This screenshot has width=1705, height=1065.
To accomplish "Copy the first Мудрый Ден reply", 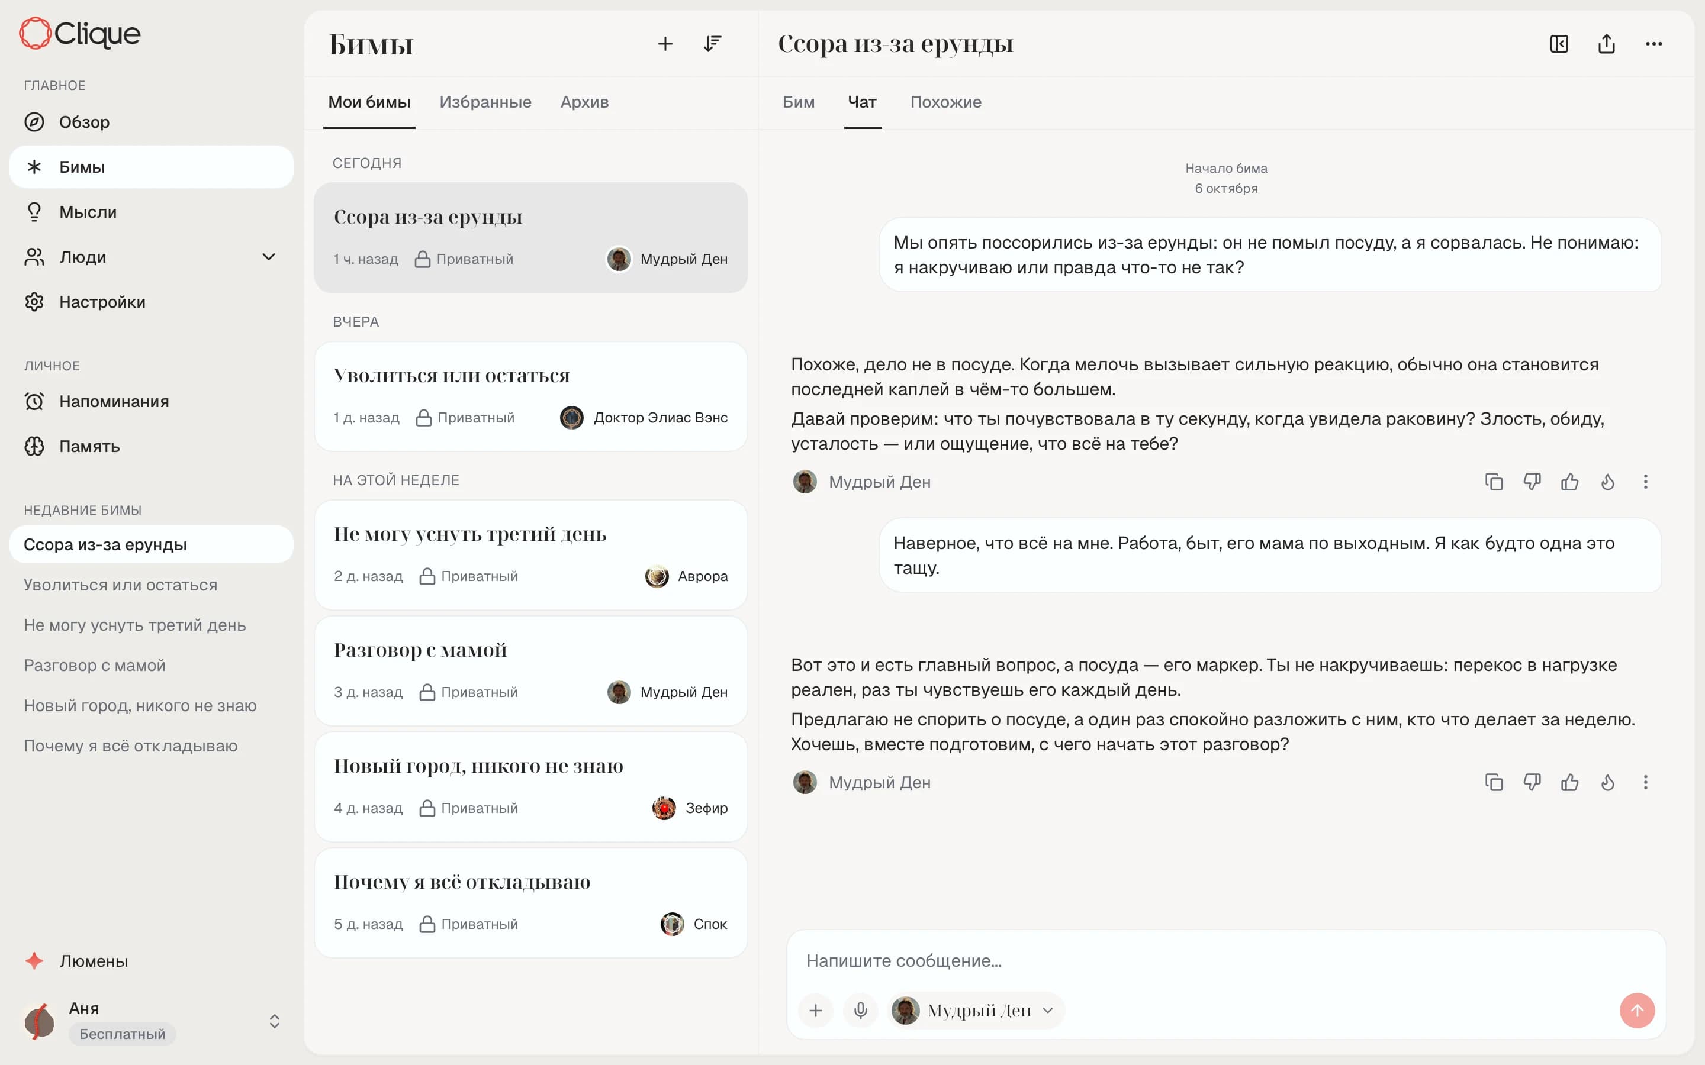I will (x=1494, y=482).
